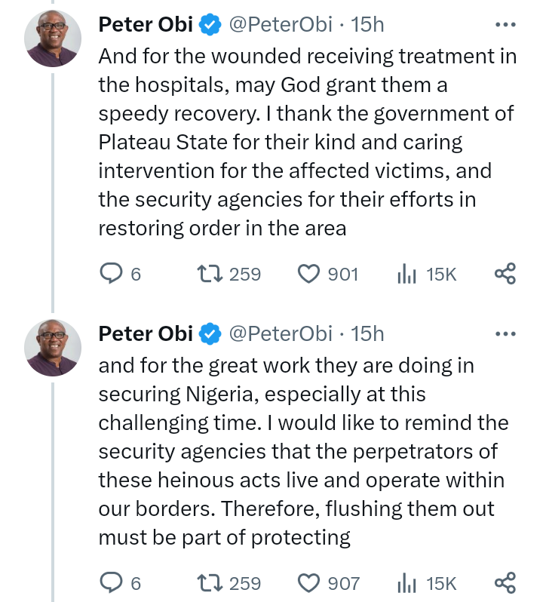Click the @PeterObi handle on second tweet

point(279,333)
